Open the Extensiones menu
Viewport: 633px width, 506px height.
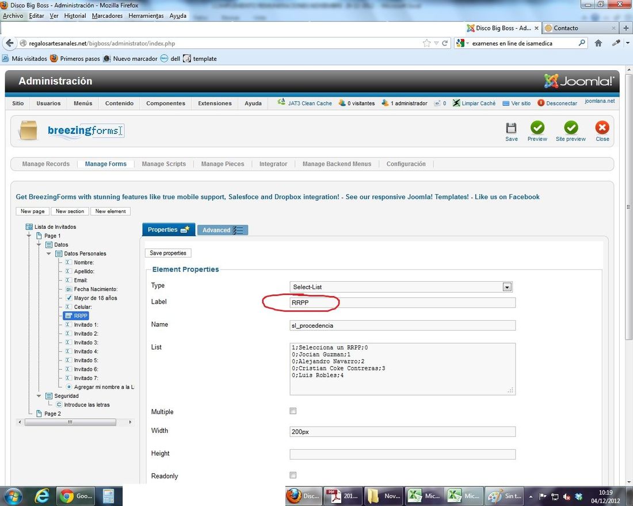[x=215, y=103]
